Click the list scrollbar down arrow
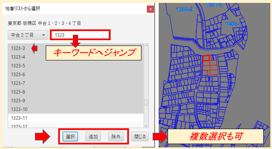272x149 pixels. coord(146,126)
